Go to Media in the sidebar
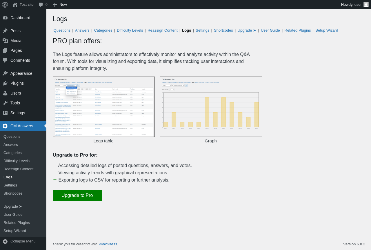Screen dimensions: 371x250 pyautogui.click(x=23, y=41)
